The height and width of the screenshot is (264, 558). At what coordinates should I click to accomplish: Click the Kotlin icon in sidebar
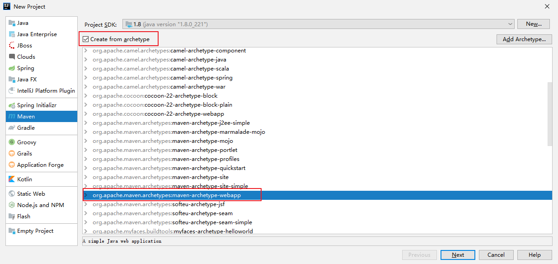coord(12,179)
